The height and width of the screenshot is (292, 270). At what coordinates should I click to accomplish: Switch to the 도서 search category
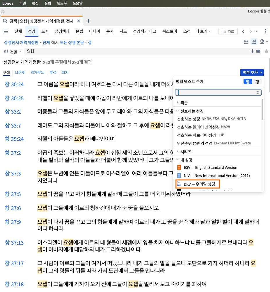pyautogui.click(x=45, y=31)
